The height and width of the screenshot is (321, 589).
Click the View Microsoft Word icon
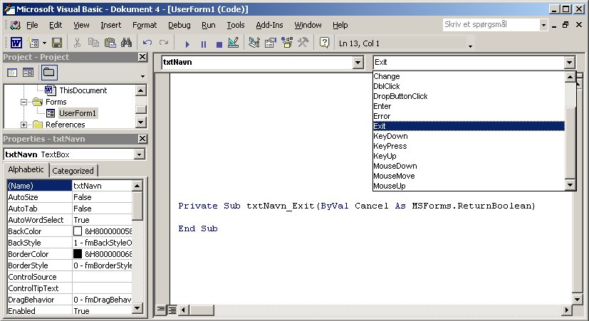pyautogui.click(x=16, y=43)
